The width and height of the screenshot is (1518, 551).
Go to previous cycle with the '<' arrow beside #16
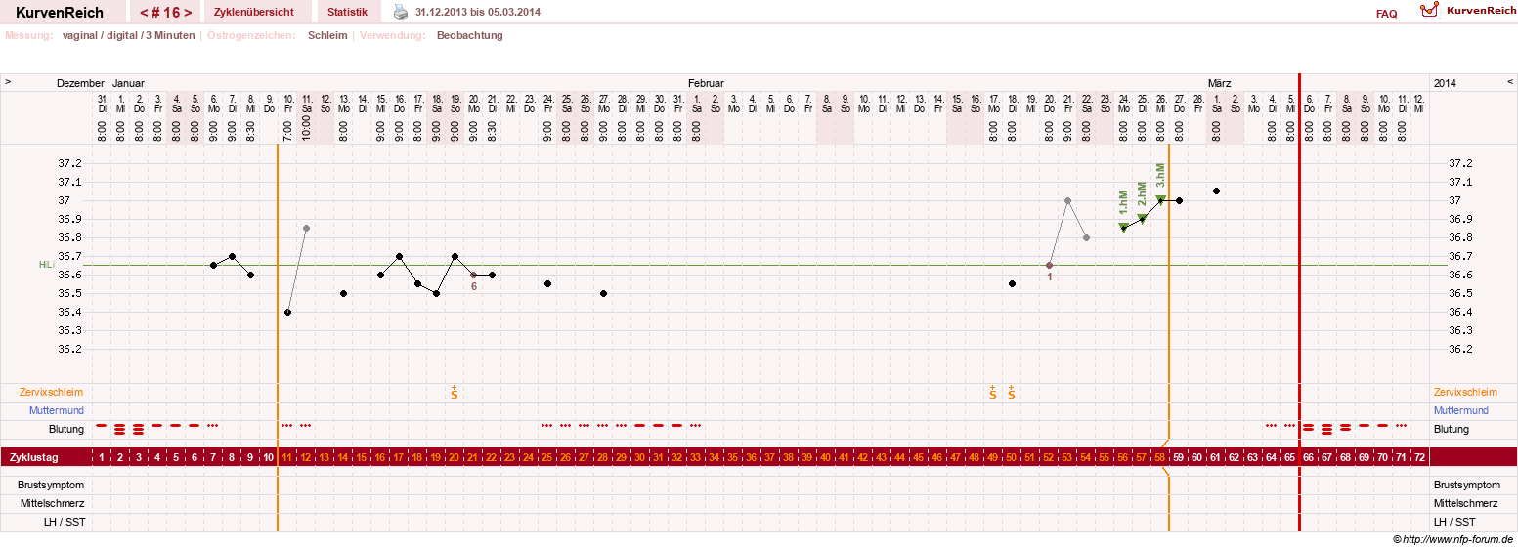tap(144, 13)
